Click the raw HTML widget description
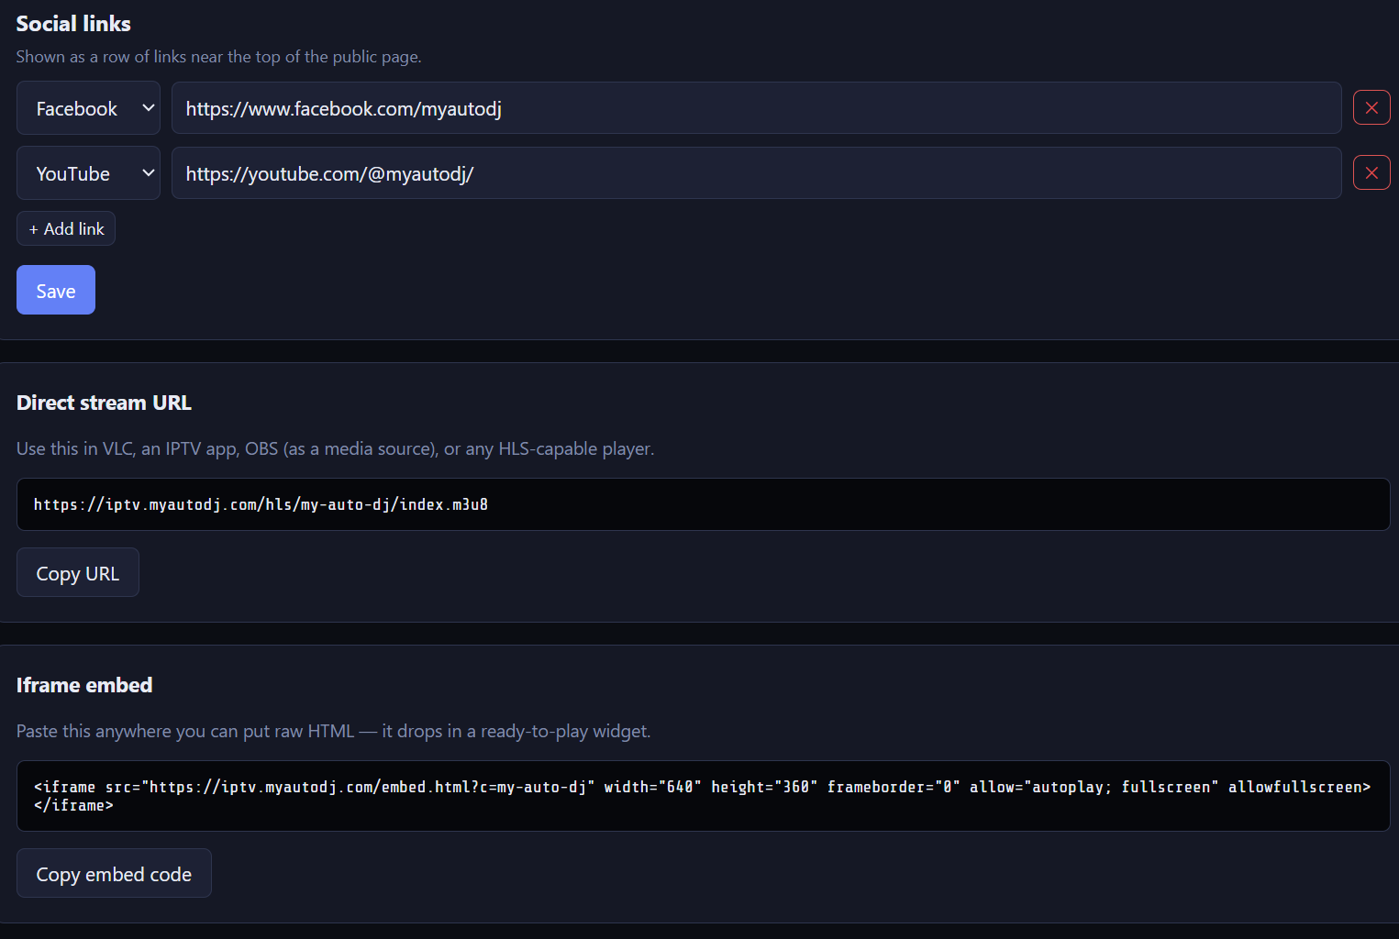Viewport: 1399px width, 939px height. 333,731
